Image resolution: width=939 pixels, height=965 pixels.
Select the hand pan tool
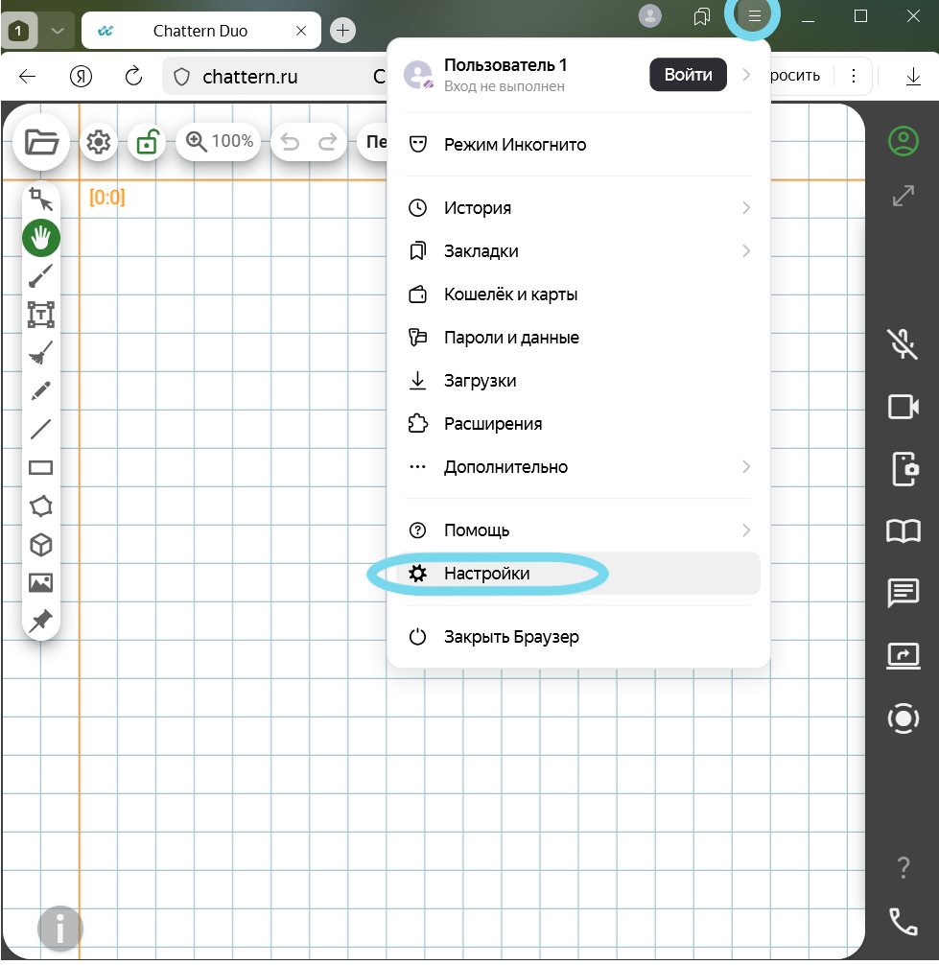pos(41,237)
